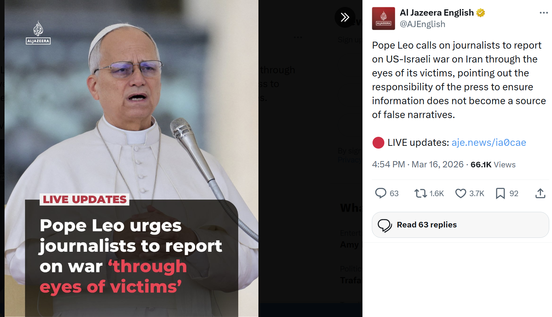The height and width of the screenshot is (317, 552).
Task: View the 66.1K Views analytics
Action: (x=493, y=165)
